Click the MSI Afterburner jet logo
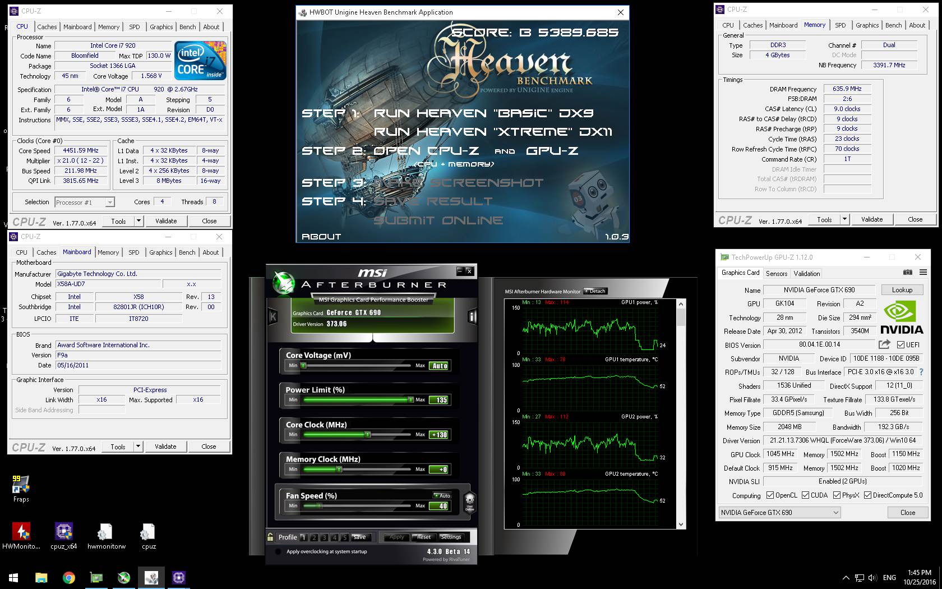The image size is (942, 589). click(x=283, y=283)
